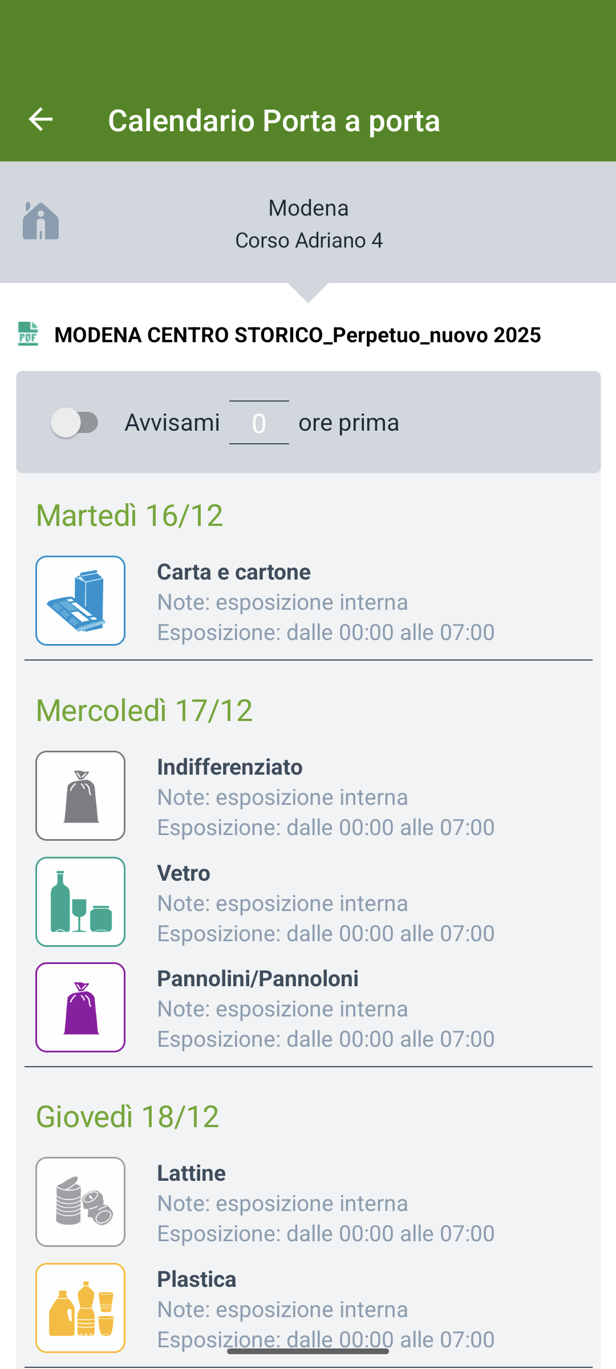Tap the Lattine cans icon

(x=80, y=1202)
